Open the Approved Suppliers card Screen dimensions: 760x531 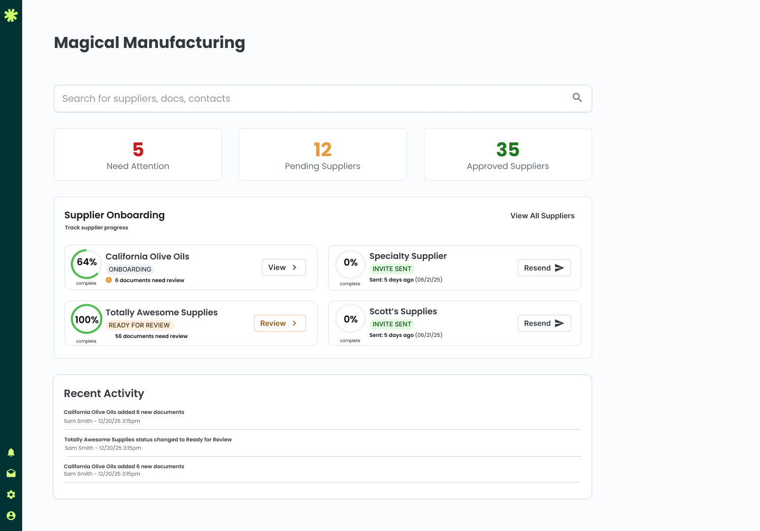click(x=508, y=155)
